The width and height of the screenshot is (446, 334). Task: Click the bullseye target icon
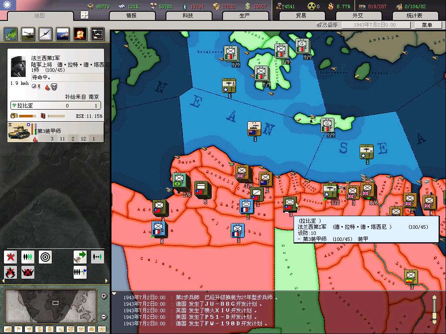point(45,257)
